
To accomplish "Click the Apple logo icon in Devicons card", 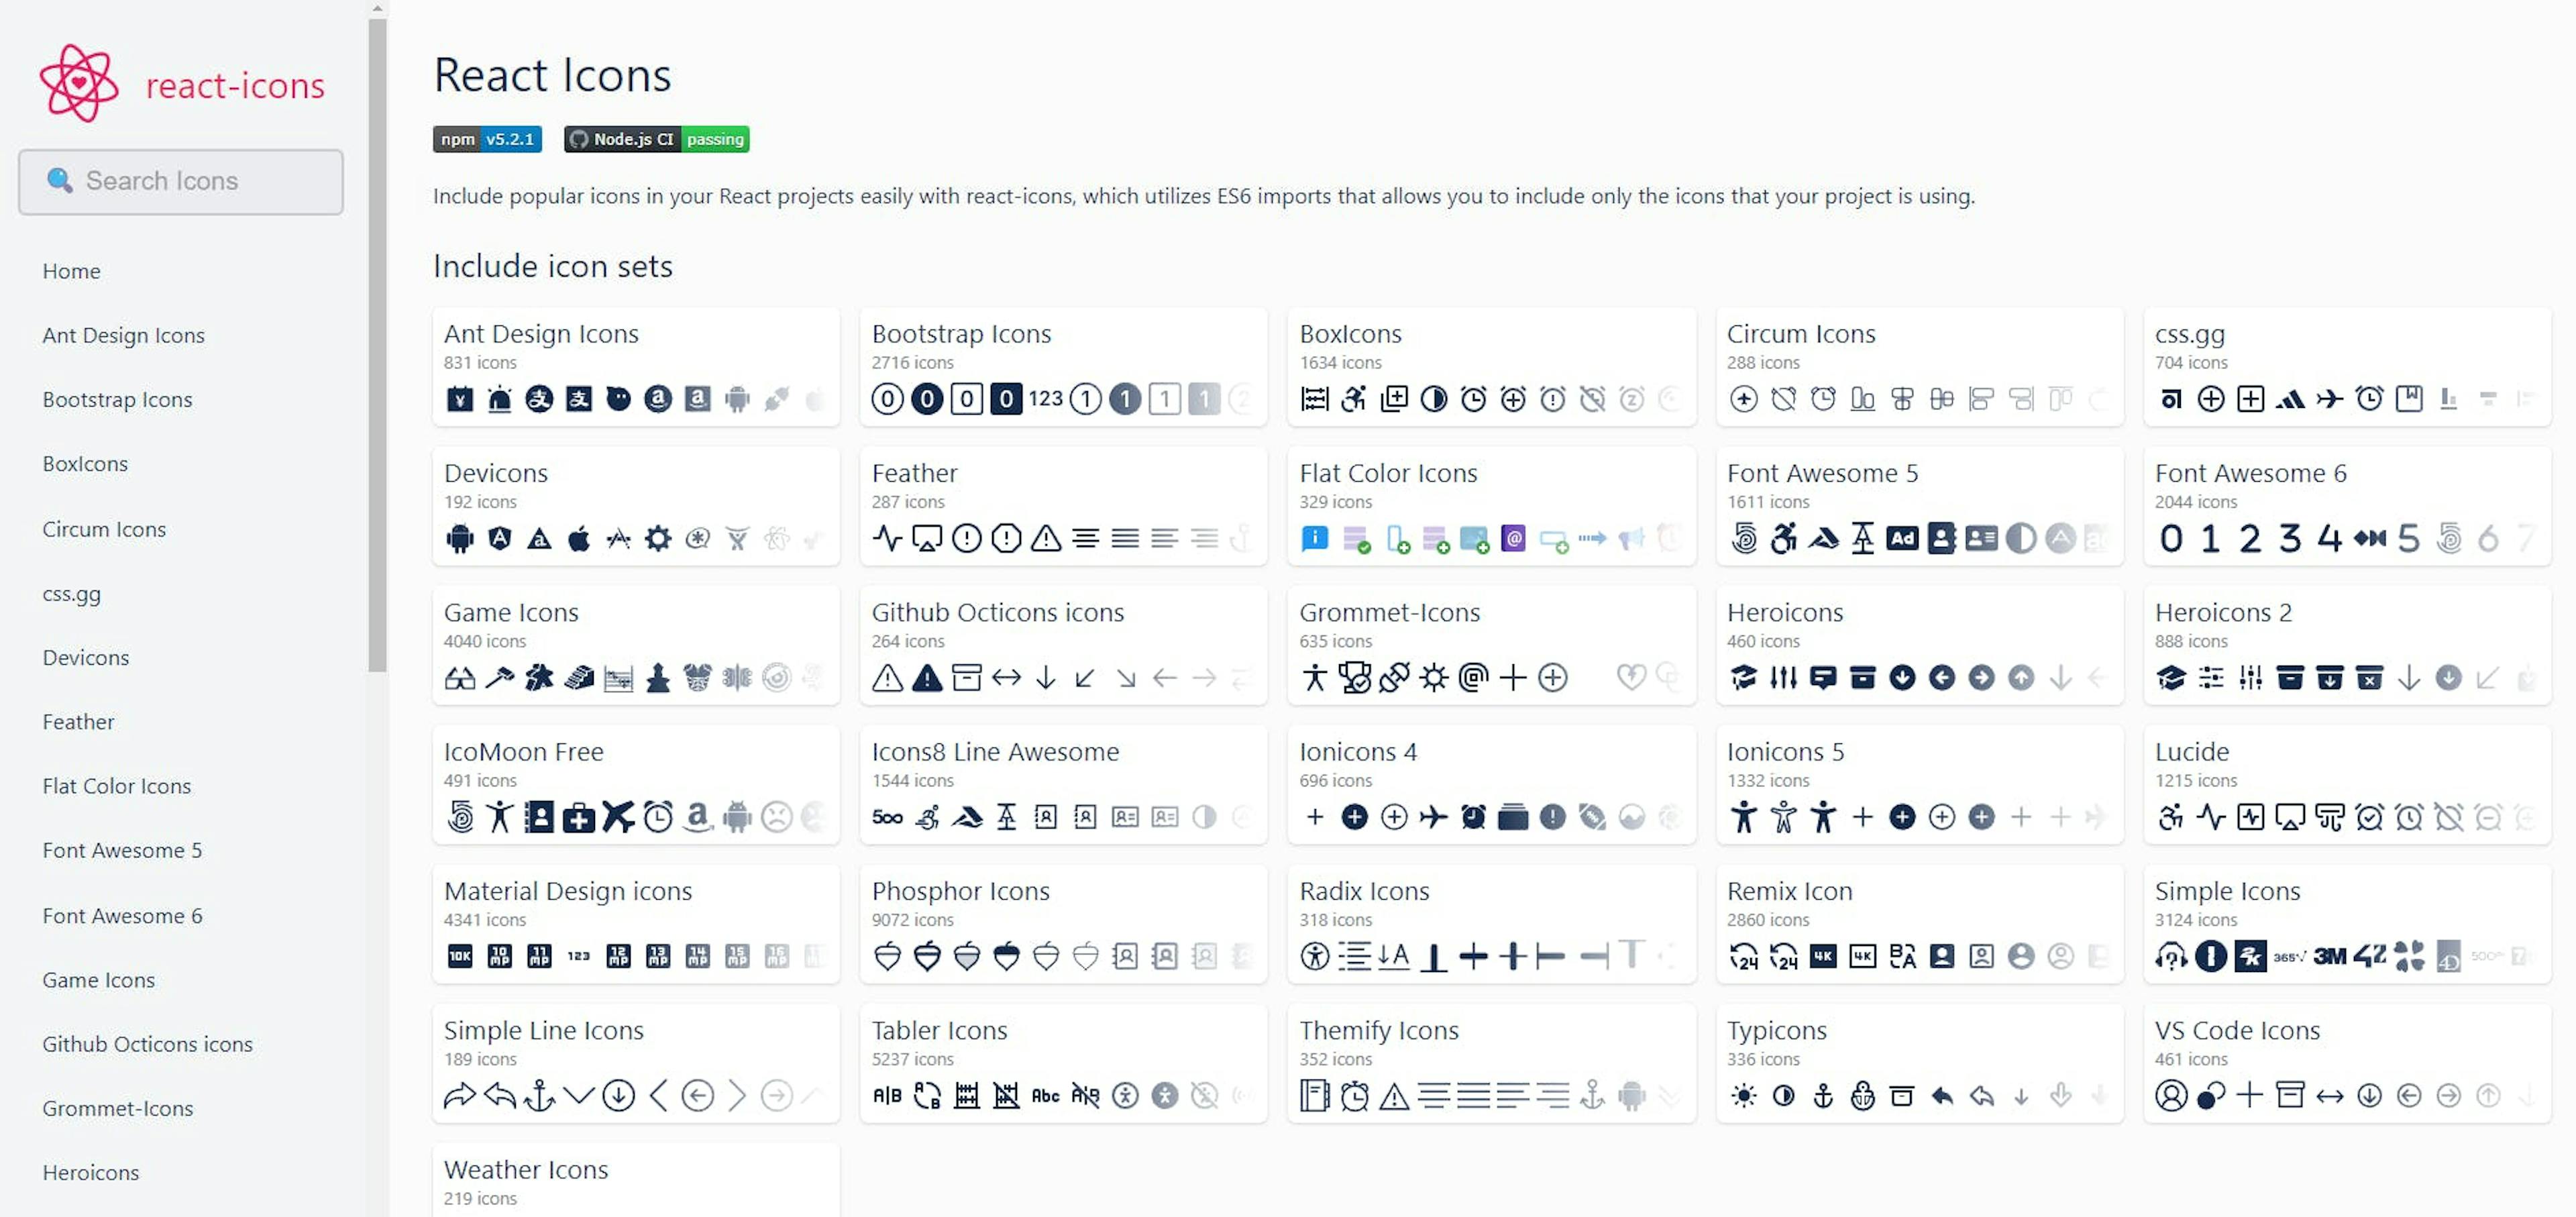I will point(579,539).
